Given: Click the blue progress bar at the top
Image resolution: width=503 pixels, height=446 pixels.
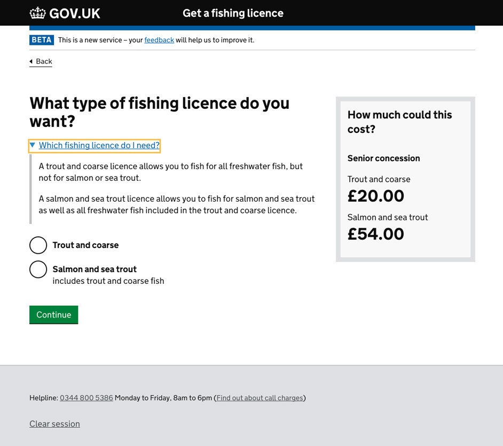Looking at the screenshot, I should point(251,24).
